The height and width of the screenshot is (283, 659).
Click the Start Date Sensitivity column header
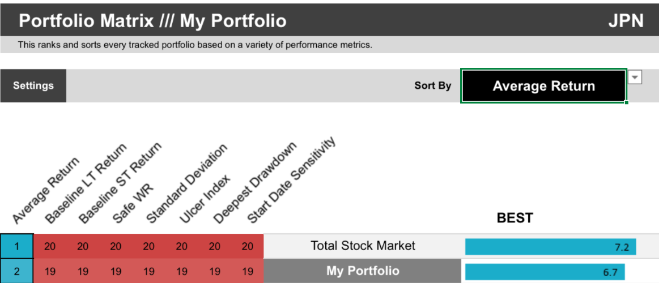click(291, 180)
